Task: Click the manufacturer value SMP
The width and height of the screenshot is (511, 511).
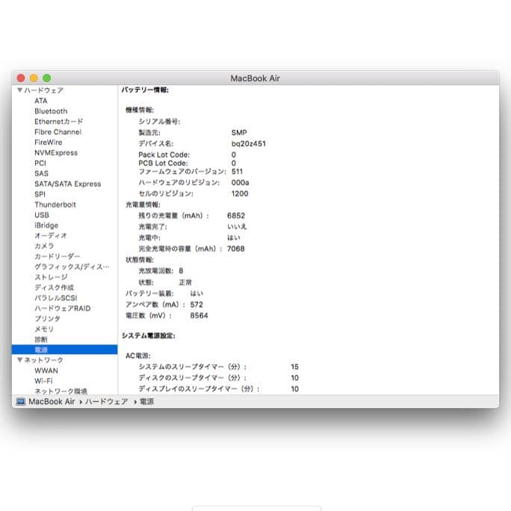Action: pos(239,133)
